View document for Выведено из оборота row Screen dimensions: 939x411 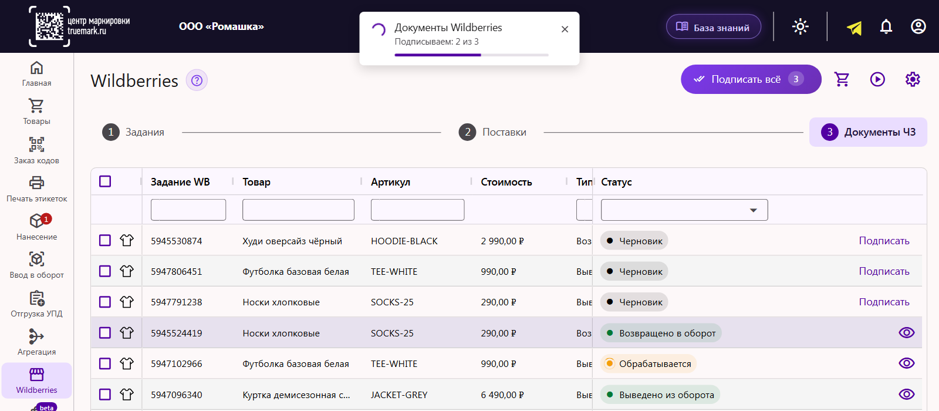click(907, 395)
